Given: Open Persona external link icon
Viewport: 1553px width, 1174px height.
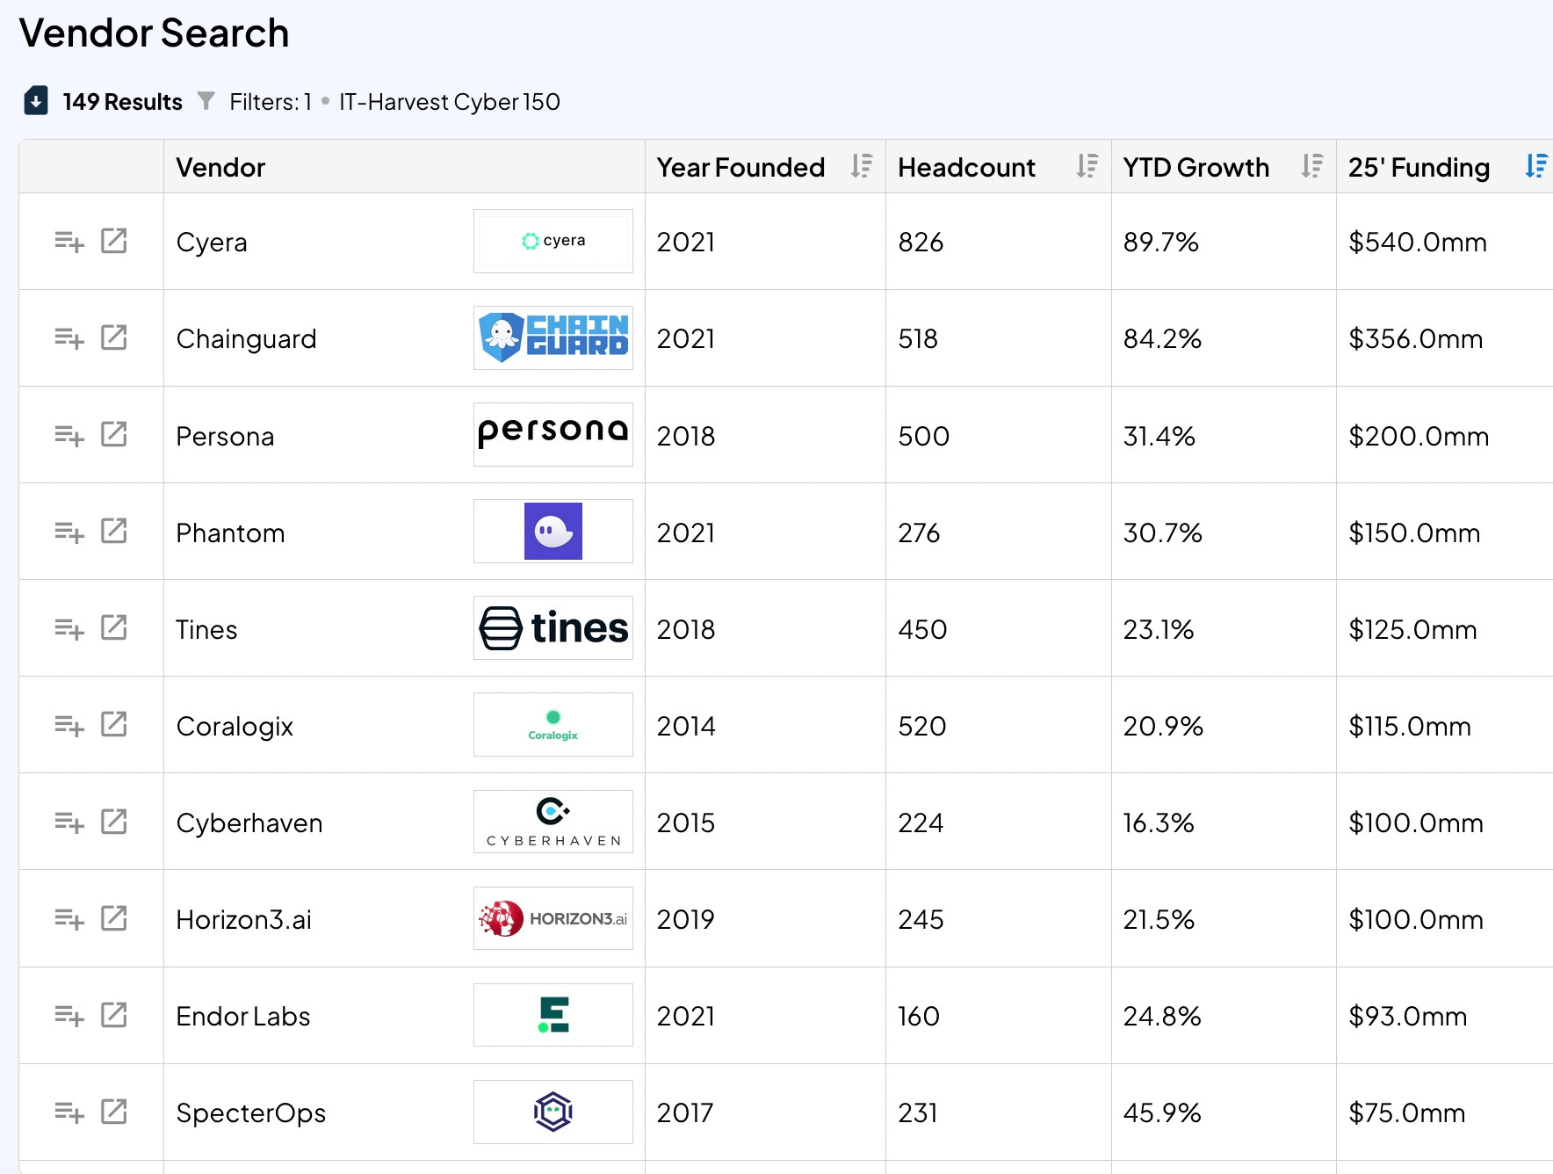Looking at the screenshot, I should tap(114, 434).
